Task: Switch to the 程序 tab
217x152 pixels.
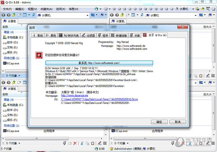Action: (103, 35)
